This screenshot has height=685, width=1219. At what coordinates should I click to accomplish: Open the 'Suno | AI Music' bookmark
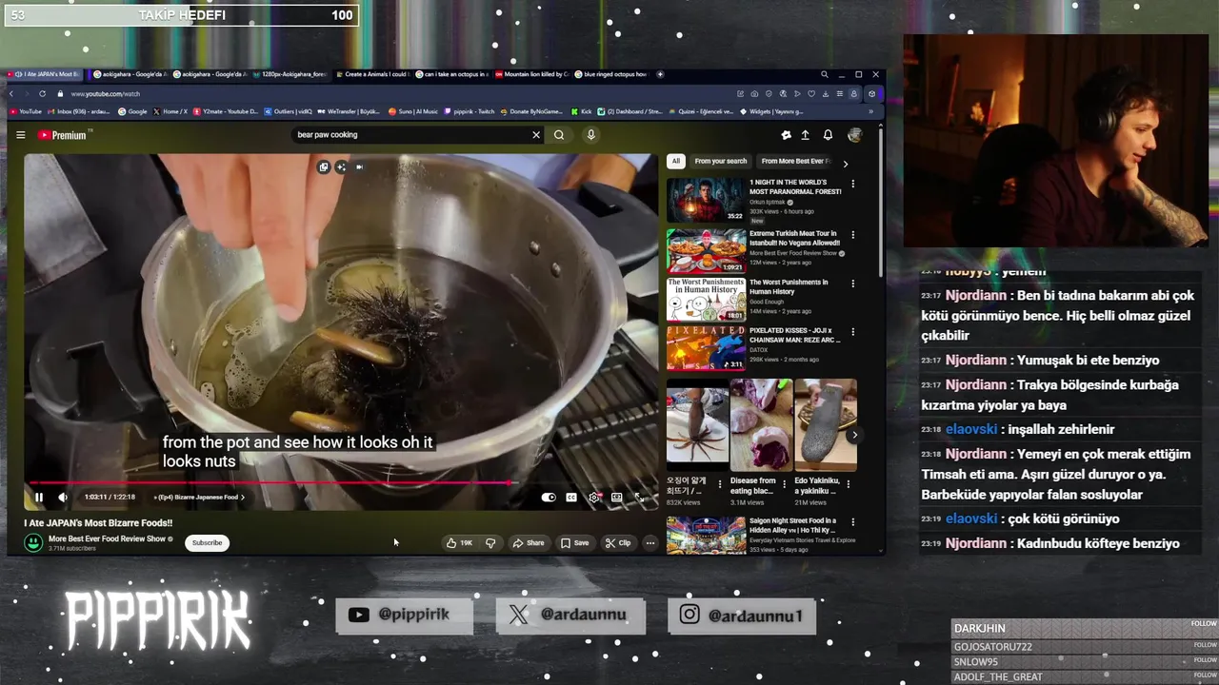coord(413,111)
